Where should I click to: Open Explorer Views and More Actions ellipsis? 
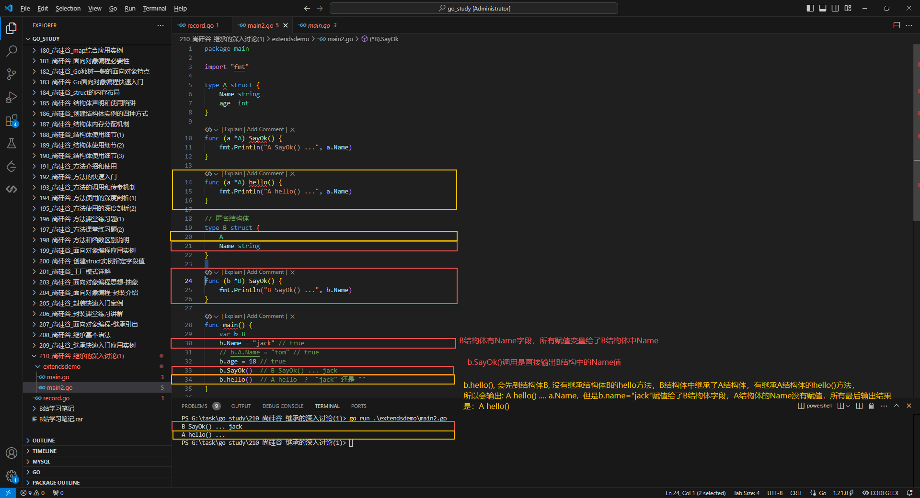tap(161, 25)
